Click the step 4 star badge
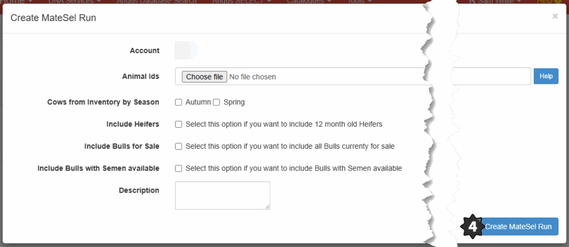The image size is (569, 247). click(472, 226)
